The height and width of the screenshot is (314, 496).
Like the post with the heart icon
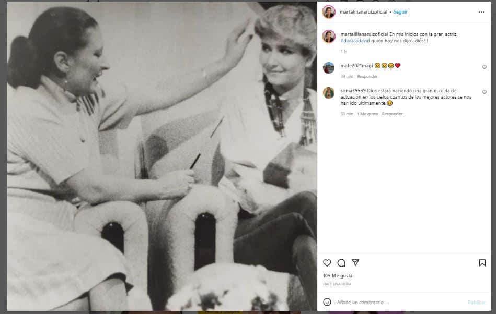[x=327, y=263]
